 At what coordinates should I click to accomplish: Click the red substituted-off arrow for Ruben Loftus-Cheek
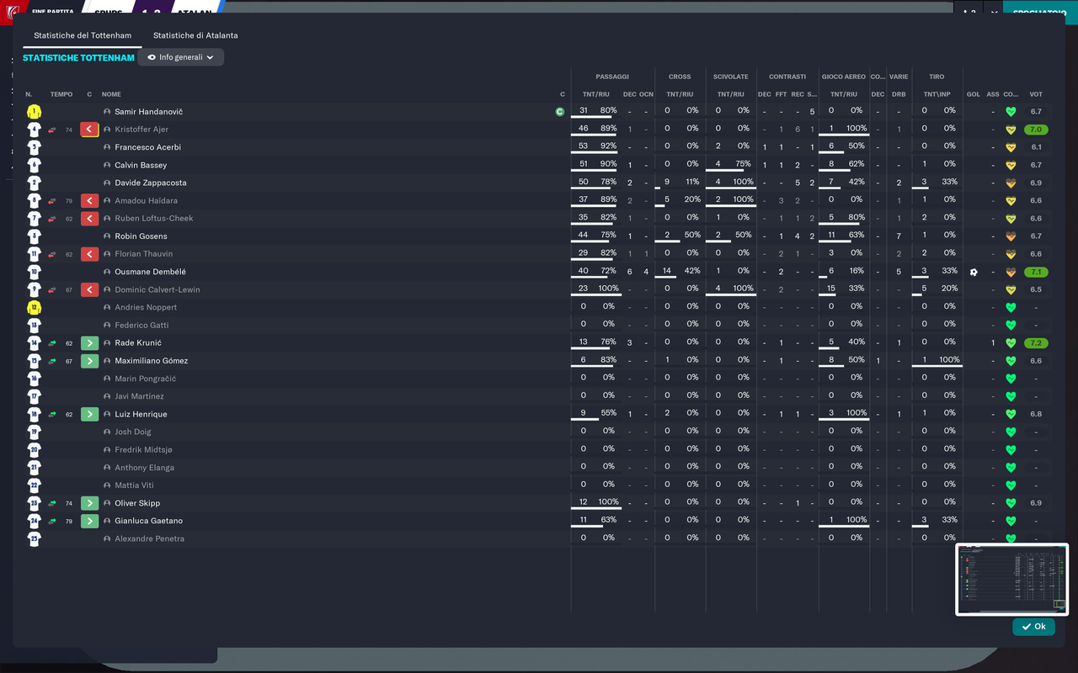point(90,219)
